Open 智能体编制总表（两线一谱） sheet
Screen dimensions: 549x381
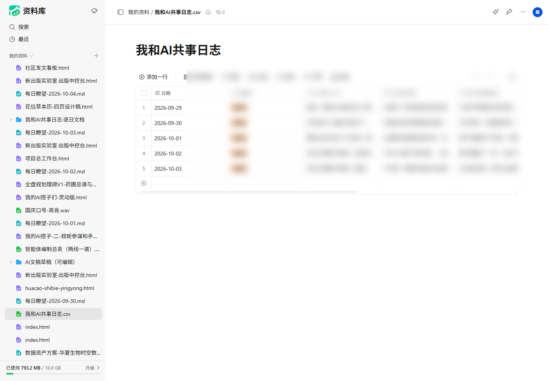(x=53, y=249)
